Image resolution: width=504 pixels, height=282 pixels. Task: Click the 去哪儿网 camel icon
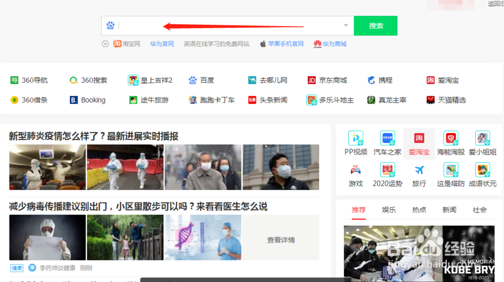point(252,80)
